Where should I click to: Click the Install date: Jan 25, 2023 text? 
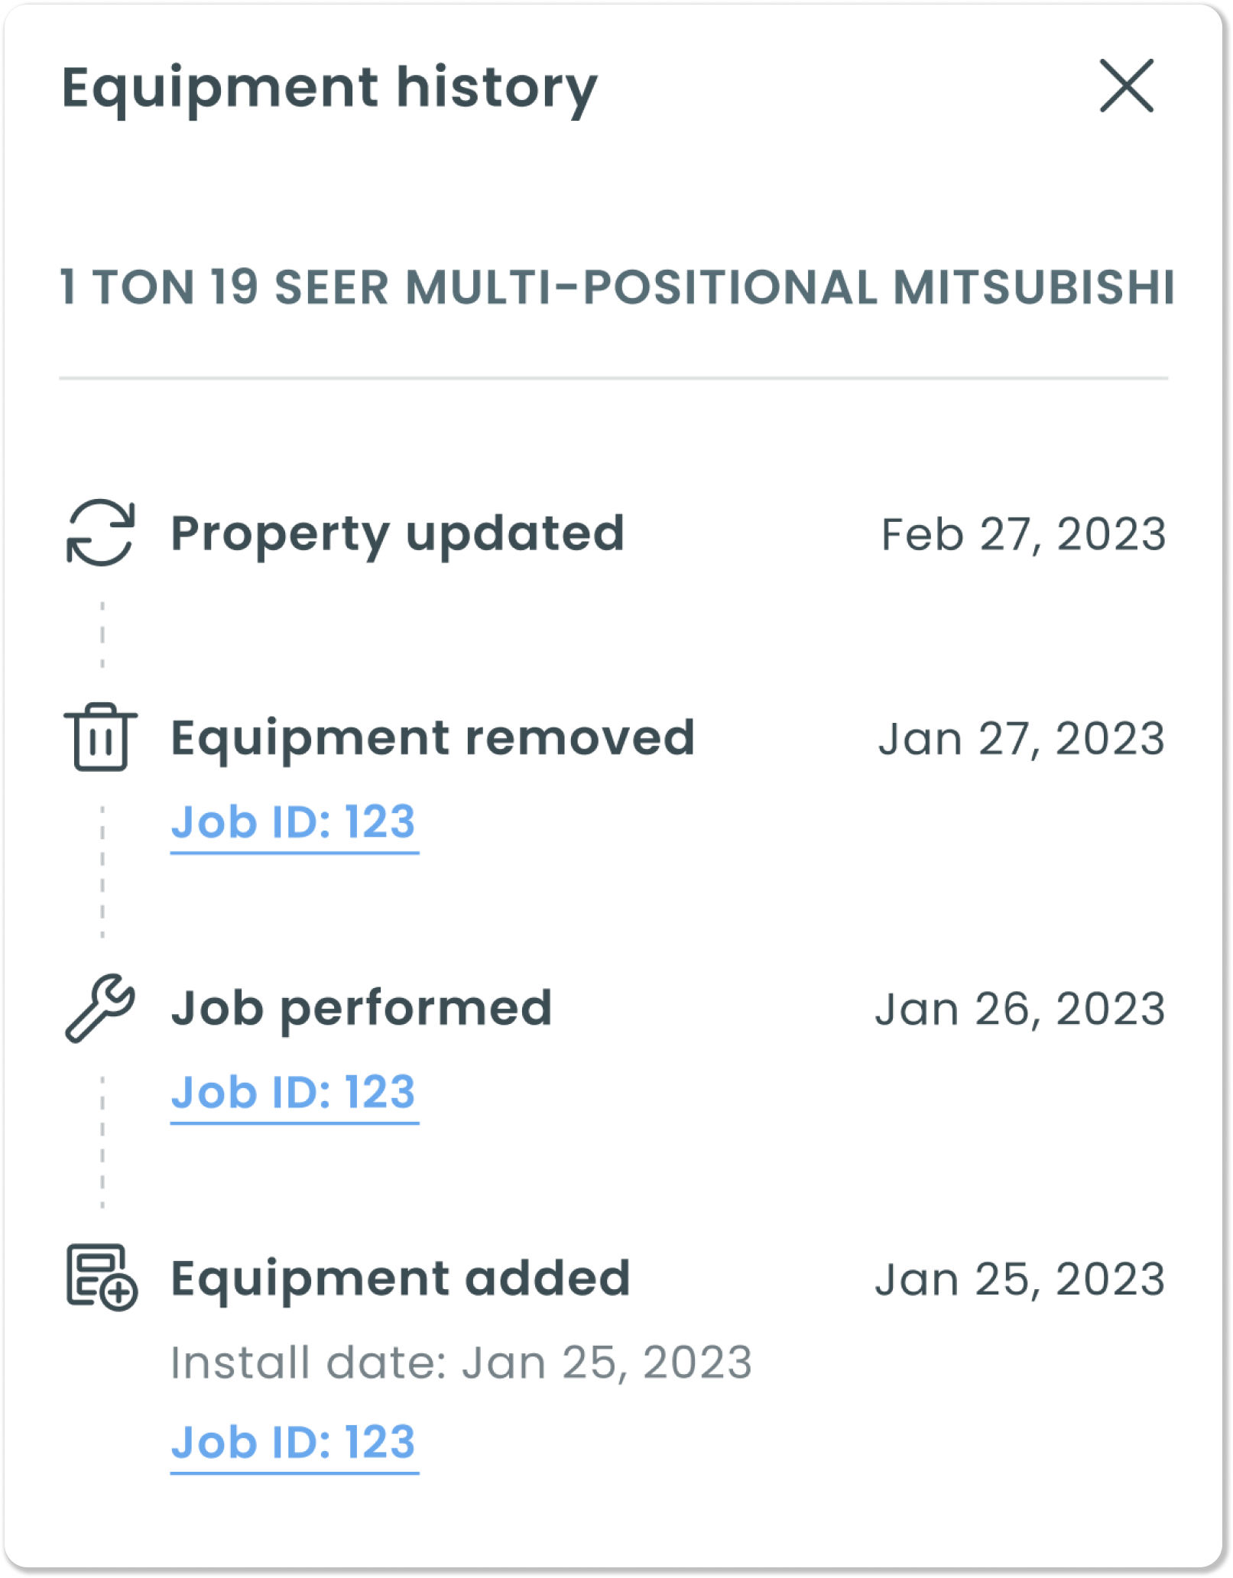pyautogui.click(x=461, y=1363)
